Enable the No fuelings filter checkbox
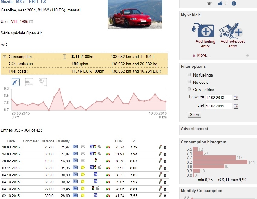This screenshot has height=199, width=257. pos(189,74)
